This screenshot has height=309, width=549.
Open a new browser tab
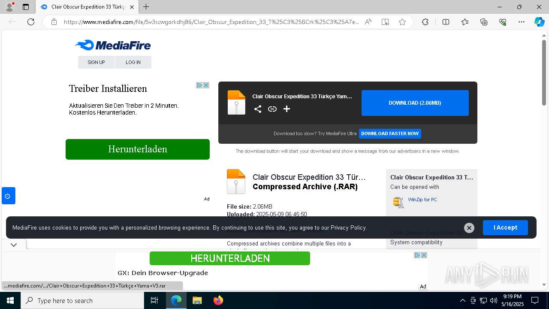(x=146, y=7)
